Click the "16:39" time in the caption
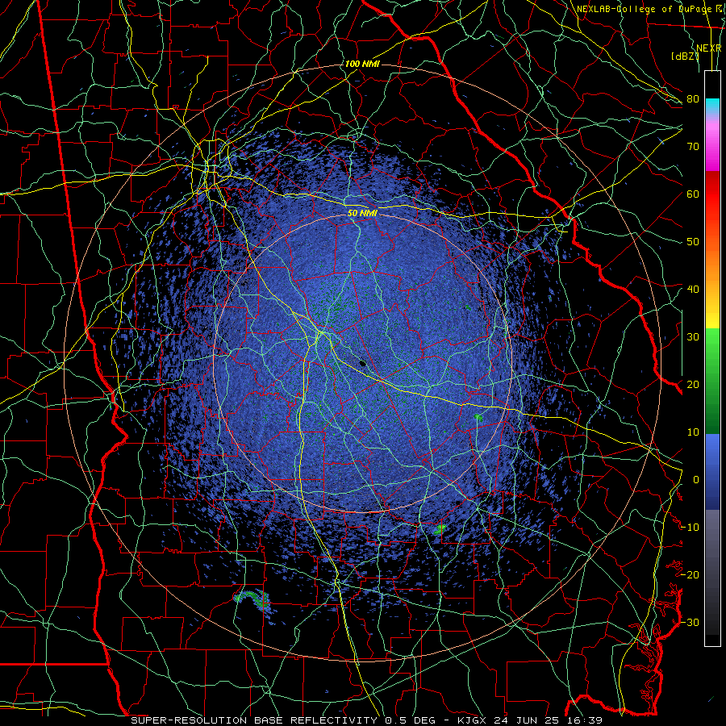Viewport: 726px width, 726px height. click(x=584, y=720)
